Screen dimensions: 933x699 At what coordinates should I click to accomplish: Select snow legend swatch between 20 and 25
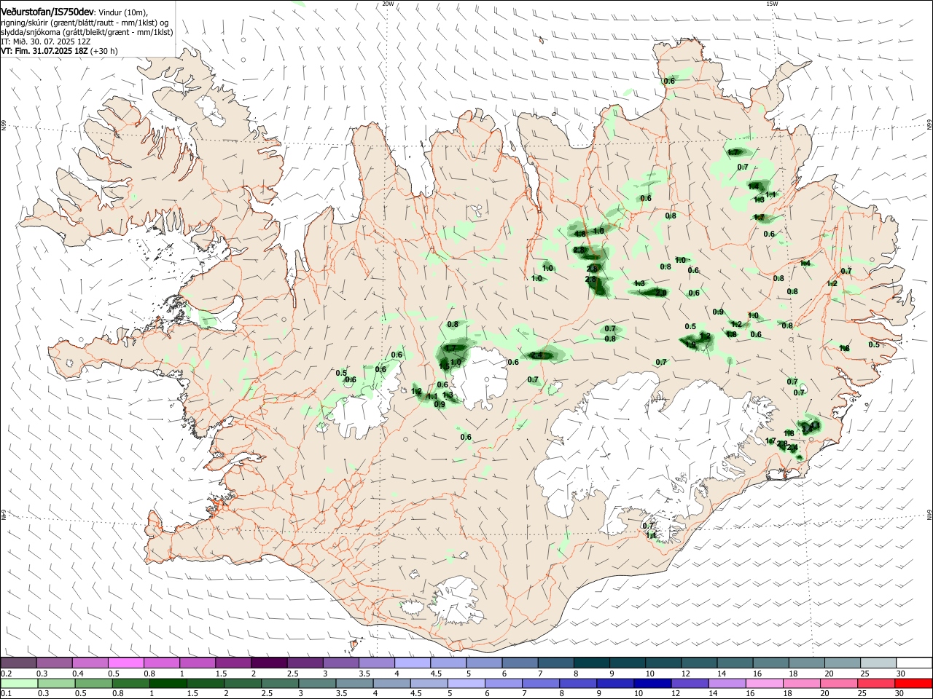point(843,663)
